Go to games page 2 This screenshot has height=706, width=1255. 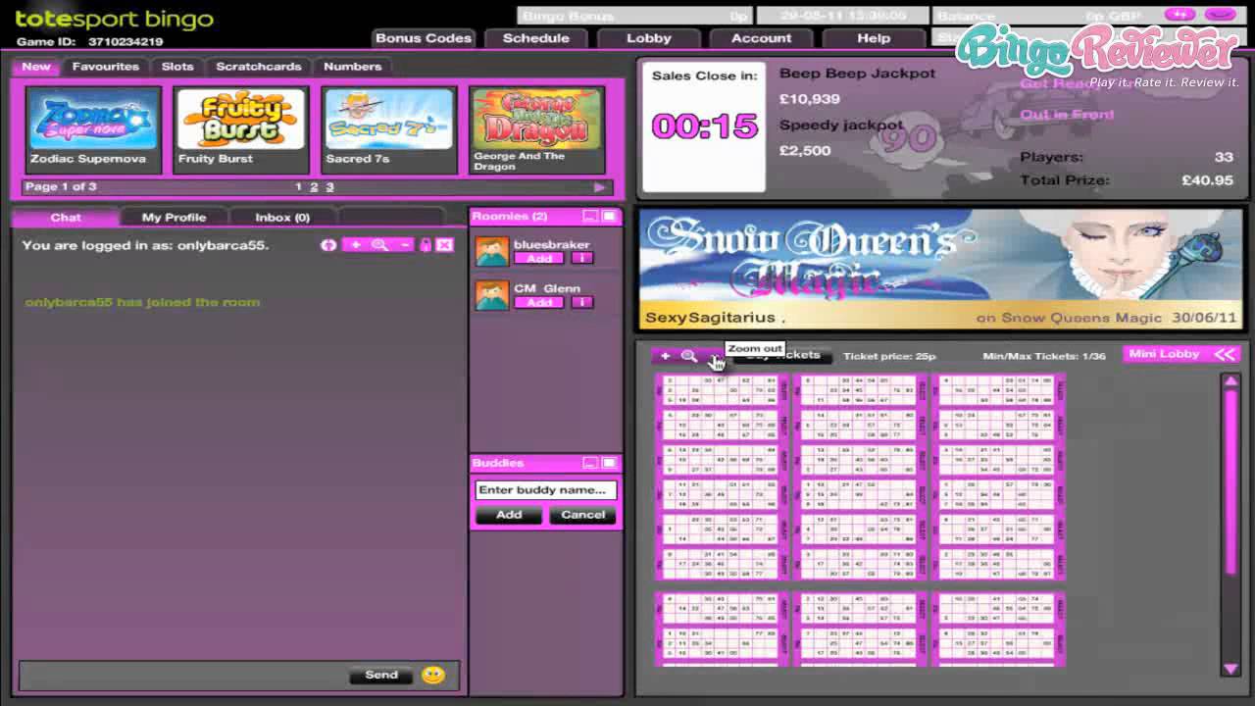click(314, 187)
